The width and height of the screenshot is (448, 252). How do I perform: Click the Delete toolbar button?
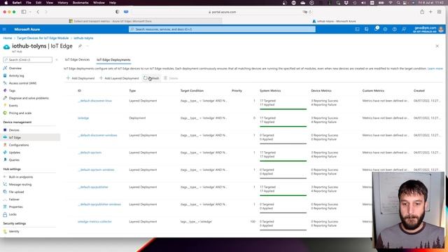click(x=171, y=78)
